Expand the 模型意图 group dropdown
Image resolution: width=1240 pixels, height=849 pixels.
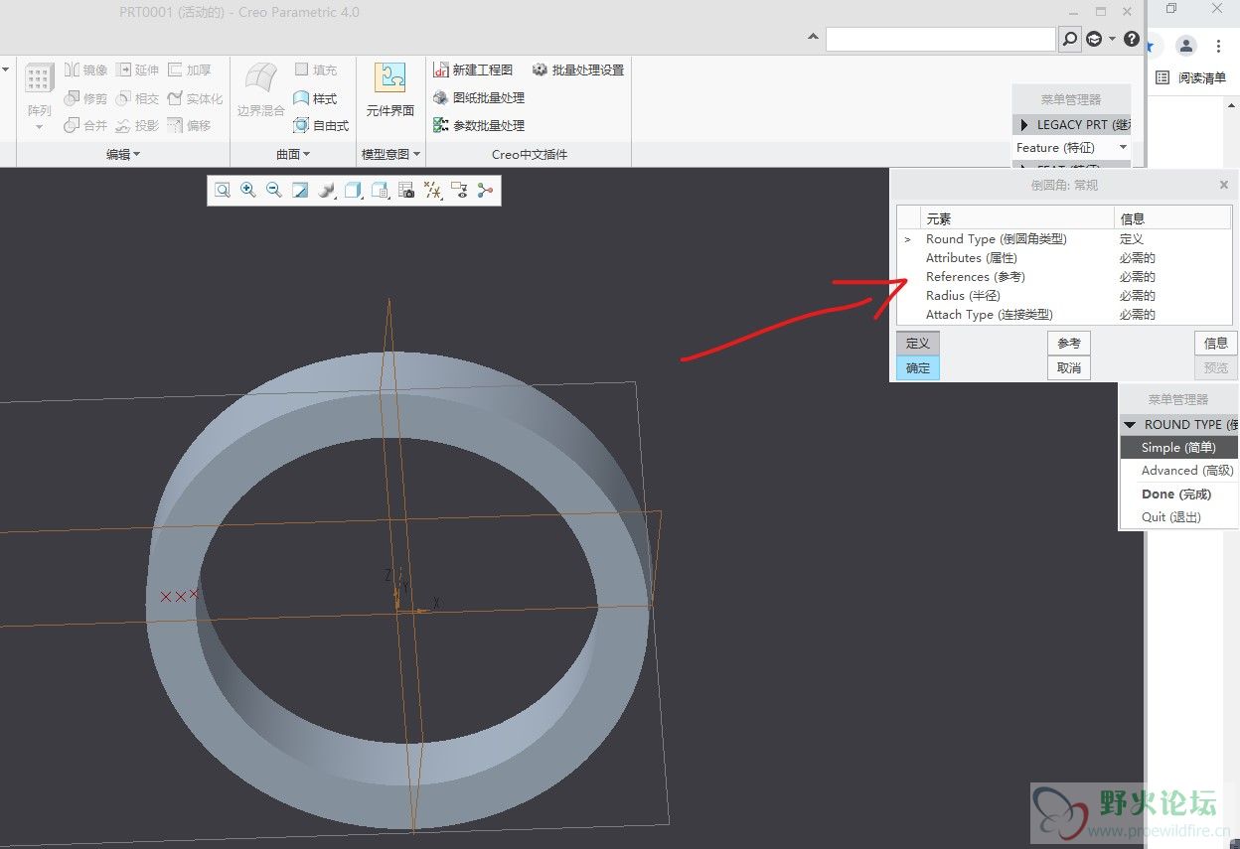(390, 154)
